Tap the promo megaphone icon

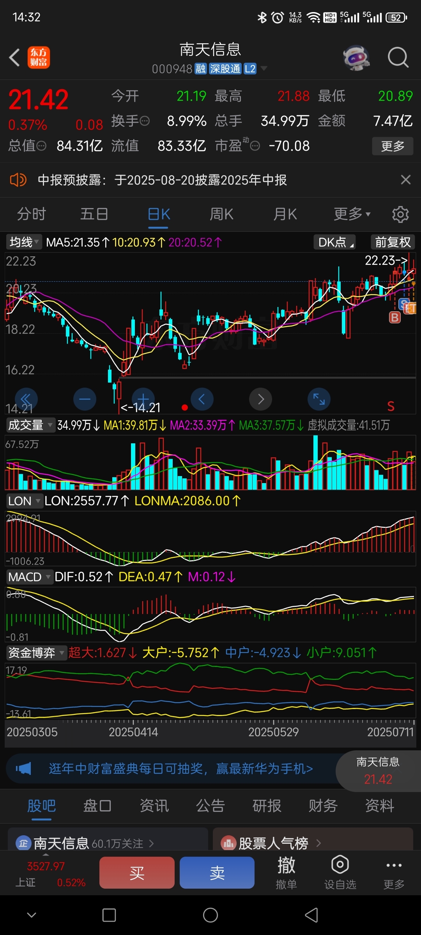point(23,769)
